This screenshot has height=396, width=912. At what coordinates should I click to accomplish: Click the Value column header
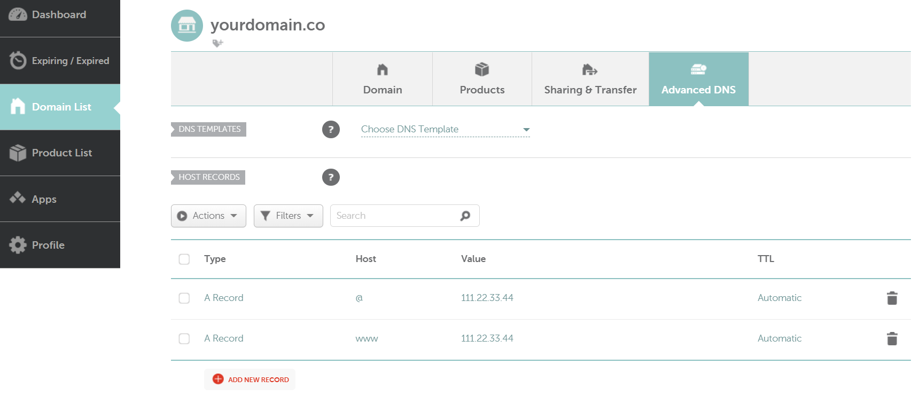[x=473, y=259]
